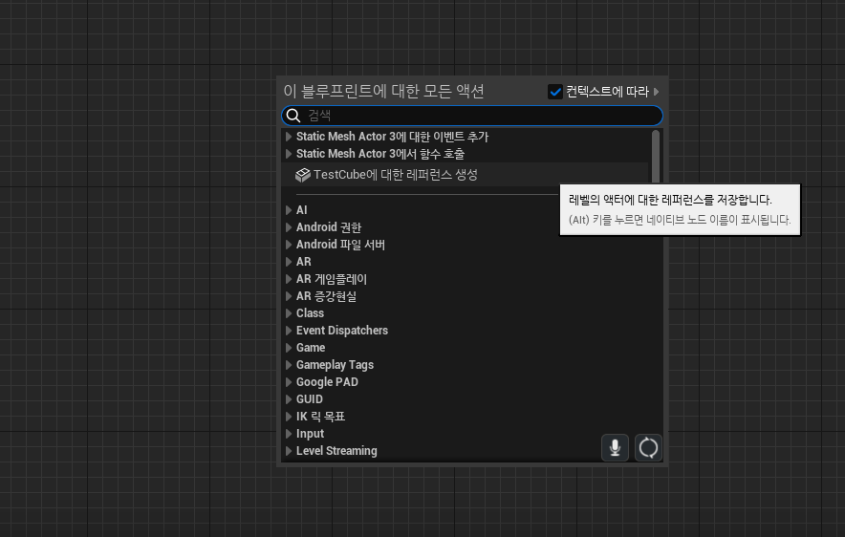Open the arrow next to 컨텍스트에 따라
The image size is (845, 537).
(x=656, y=92)
